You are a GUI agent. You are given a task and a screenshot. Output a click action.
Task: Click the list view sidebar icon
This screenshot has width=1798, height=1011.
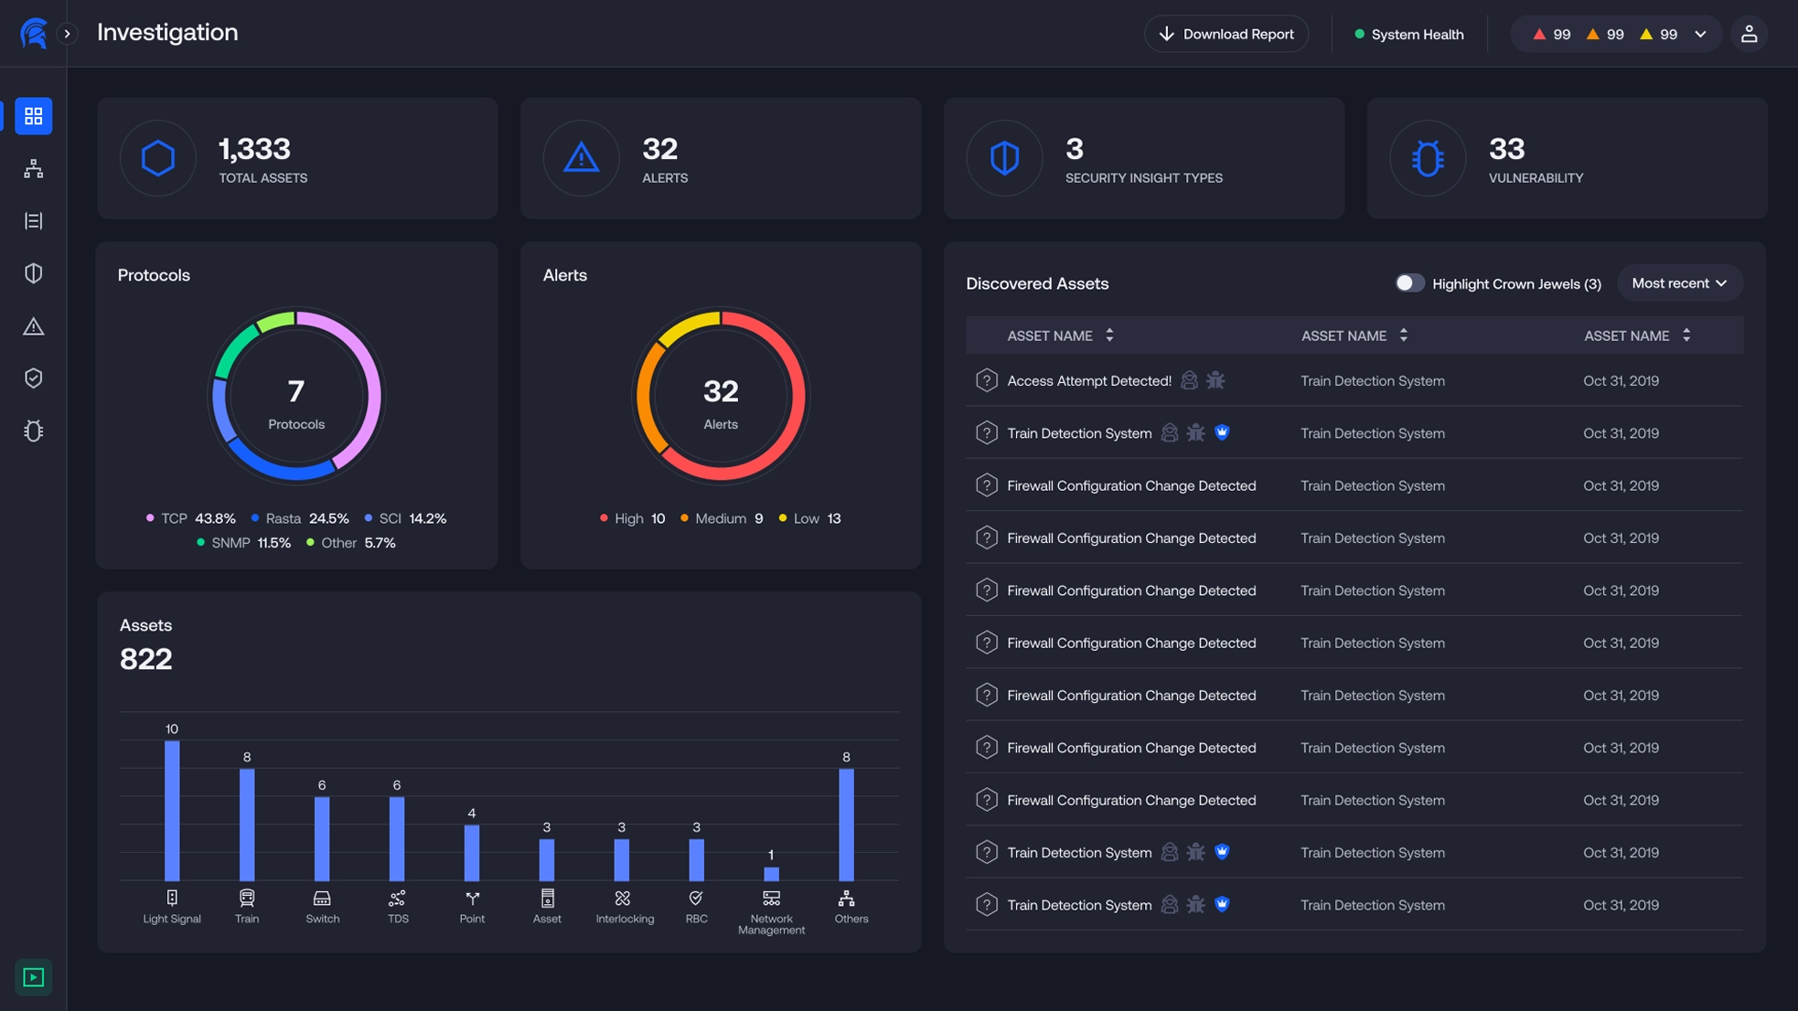(34, 221)
